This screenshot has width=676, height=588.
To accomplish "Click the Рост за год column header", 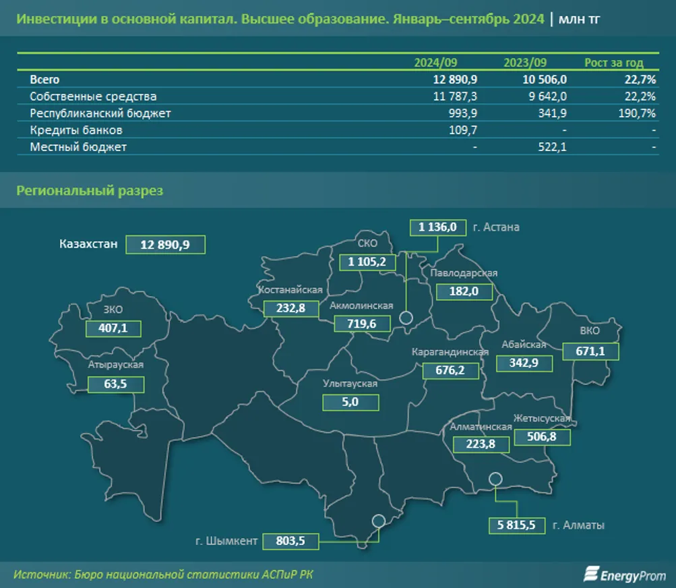I will pos(613,62).
